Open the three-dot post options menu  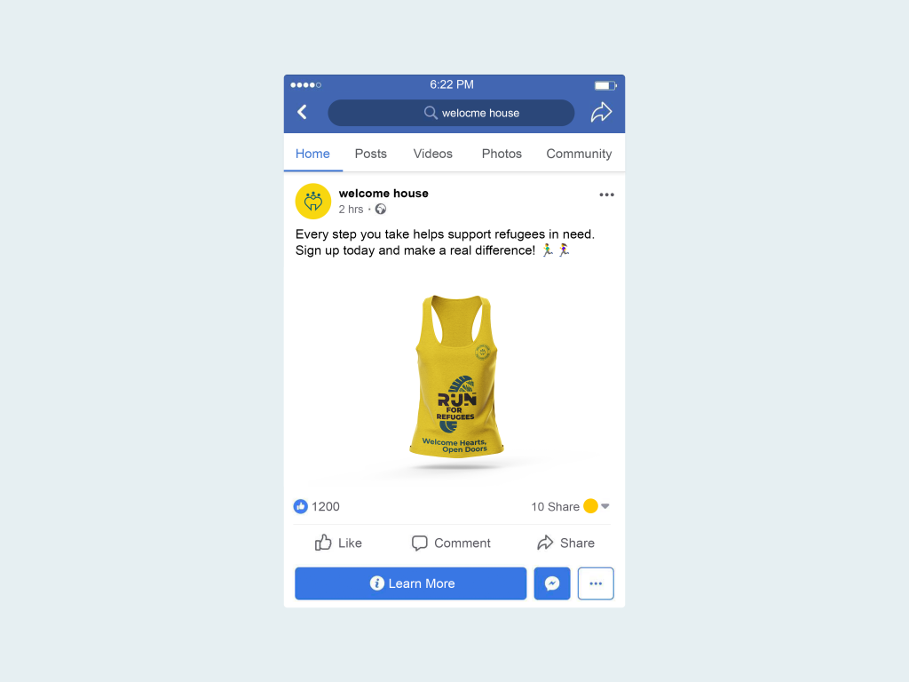(x=606, y=194)
